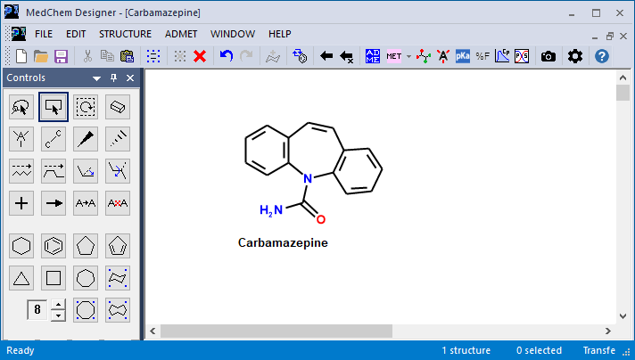The image size is (635, 360).
Task: Pick the benzene ring template
Action: 54,246
